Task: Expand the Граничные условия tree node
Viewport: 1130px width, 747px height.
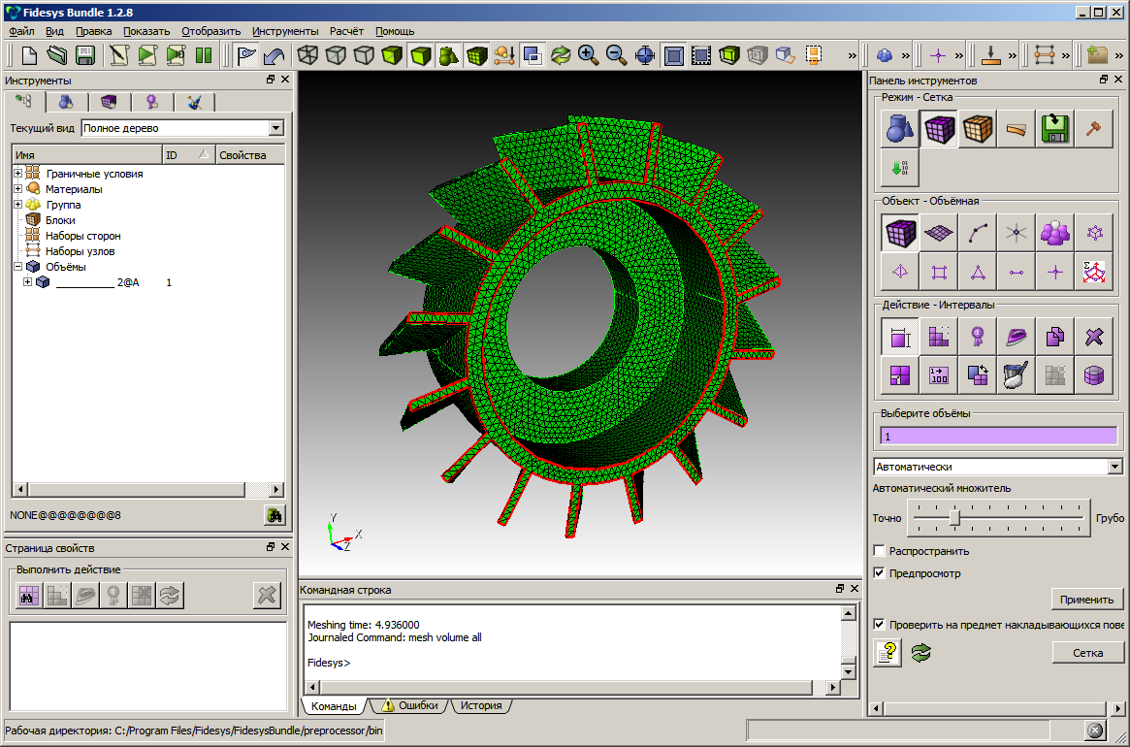Action: (x=18, y=174)
